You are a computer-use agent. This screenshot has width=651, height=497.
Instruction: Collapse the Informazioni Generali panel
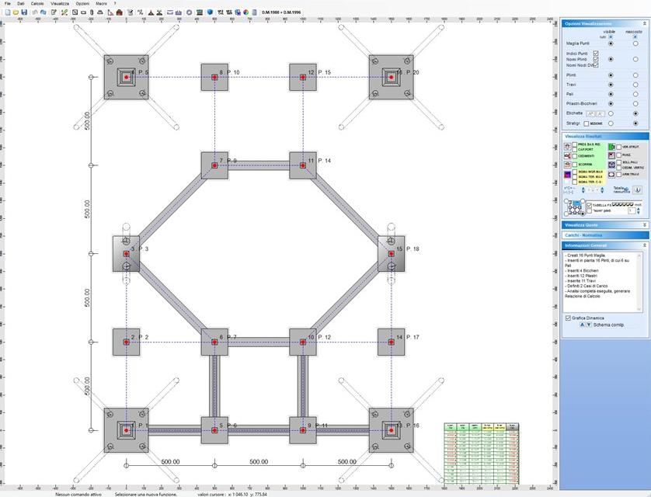point(644,245)
